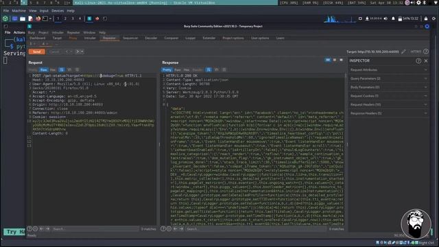This screenshot has width=439, height=247.
Task: Toggle the HTTP/1 protocol indicator
Action: click(416, 51)
